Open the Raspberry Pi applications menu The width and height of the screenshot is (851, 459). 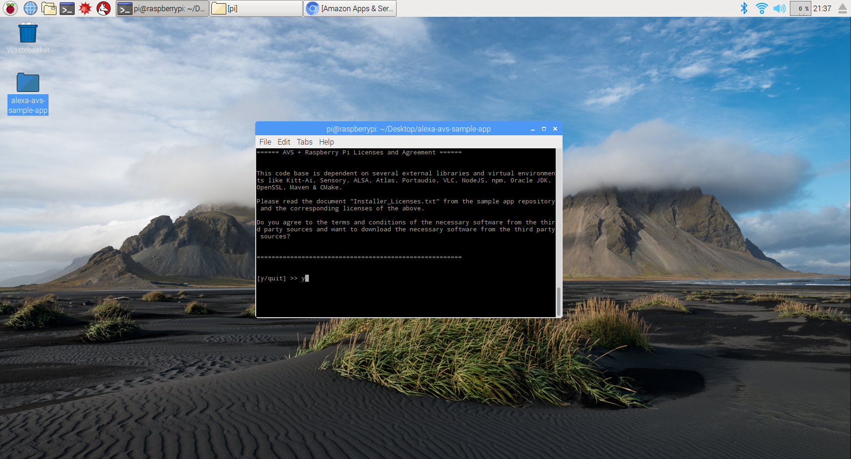10,8
